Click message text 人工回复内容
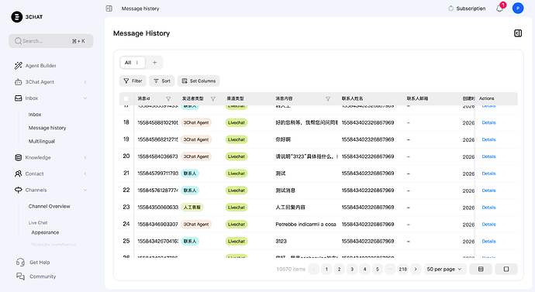This screenshot has height=292, width=535. (290, 207)
